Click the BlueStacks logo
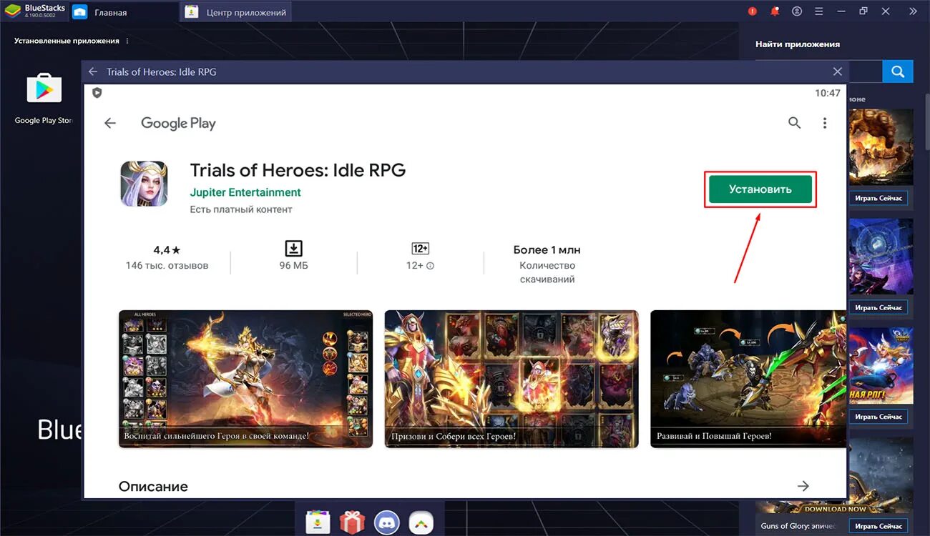This screenshot has width=930, height=536. click(x=13, y=11)
